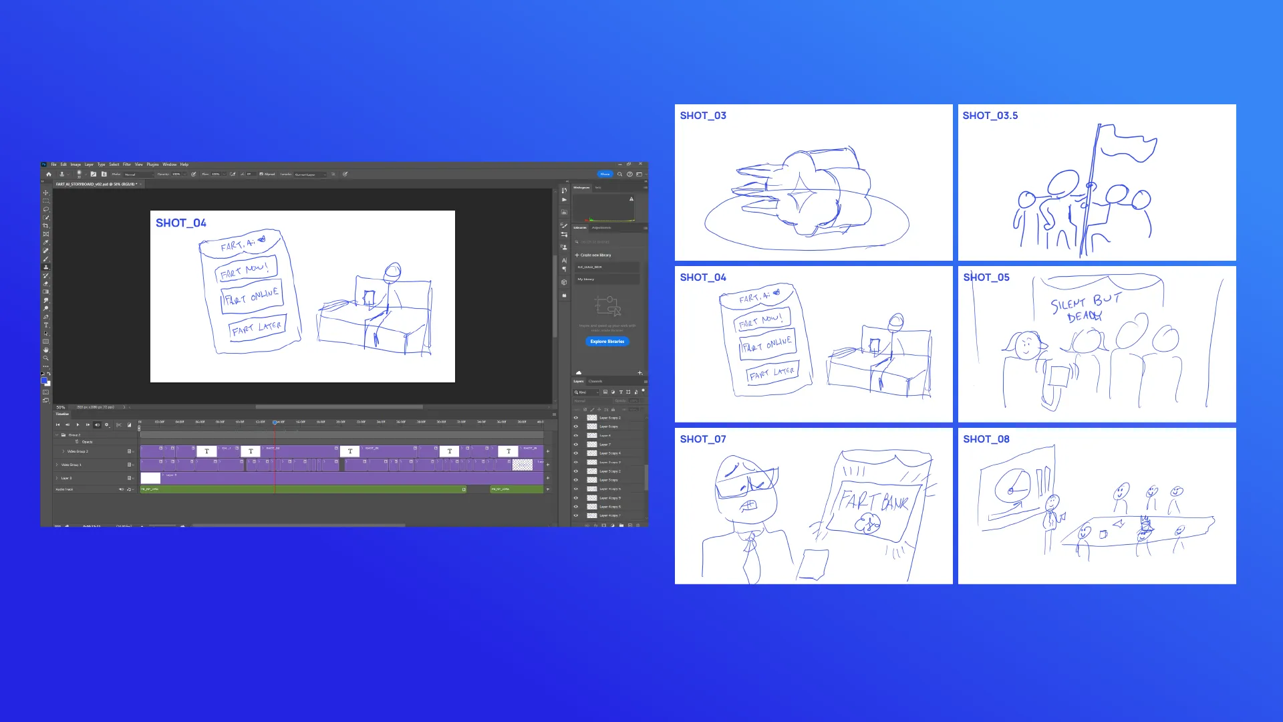Screen dimensions: 1283x722
Task: Hide Layer 6 copy 2 with its eye toggle
Action: (x=576, y=418)
